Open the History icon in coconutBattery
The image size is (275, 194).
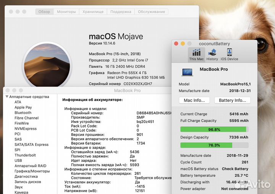pyautogui.click(x=212, y=54)
